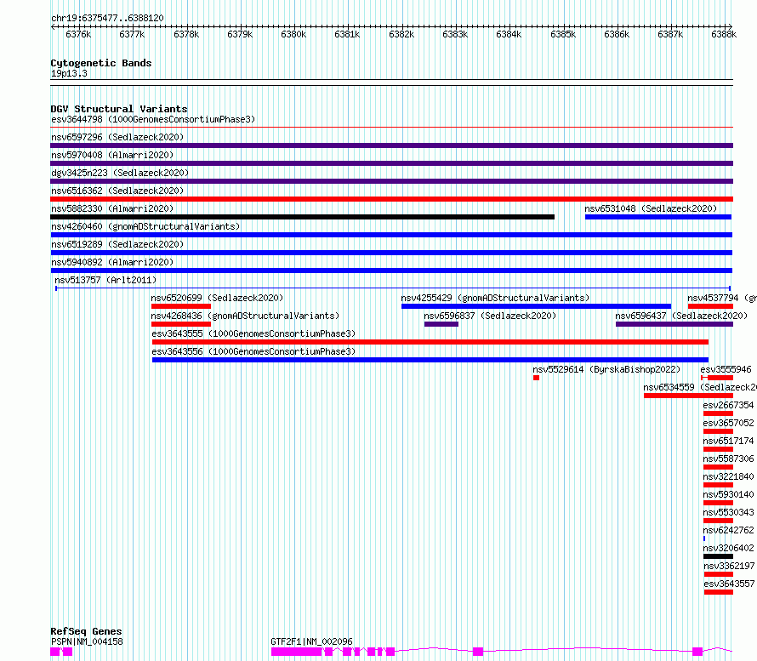Viewport: 757px width, 661px height.
Task: Select the nsv5530343 variant label
Action: point(728,512)
